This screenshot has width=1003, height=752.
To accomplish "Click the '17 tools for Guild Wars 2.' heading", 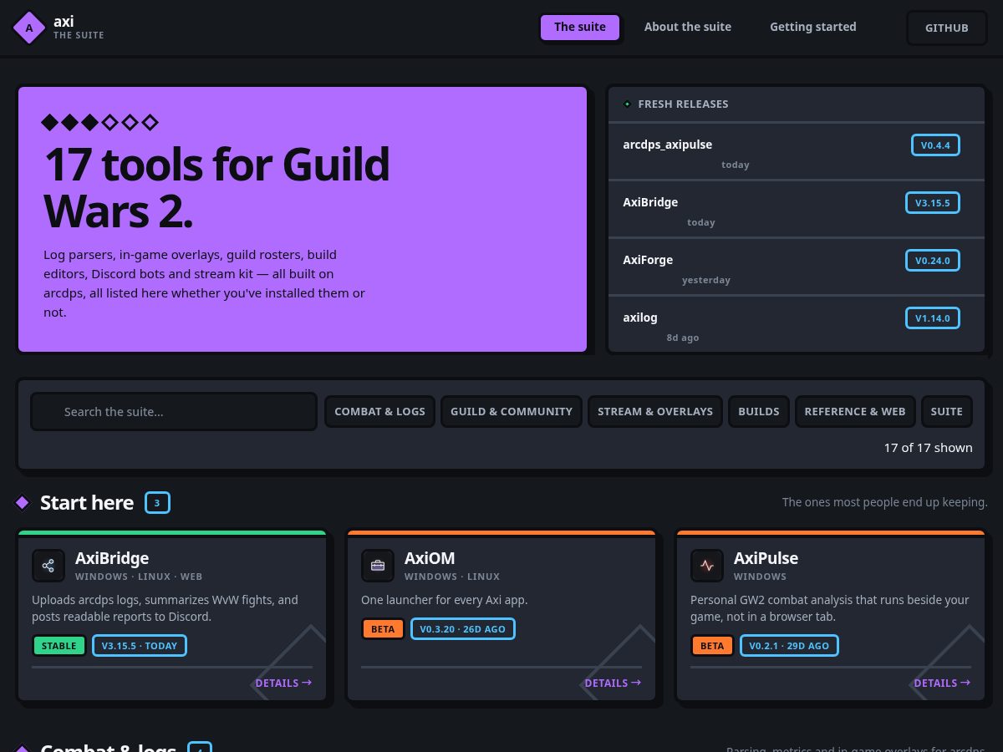I will [216, 187].
